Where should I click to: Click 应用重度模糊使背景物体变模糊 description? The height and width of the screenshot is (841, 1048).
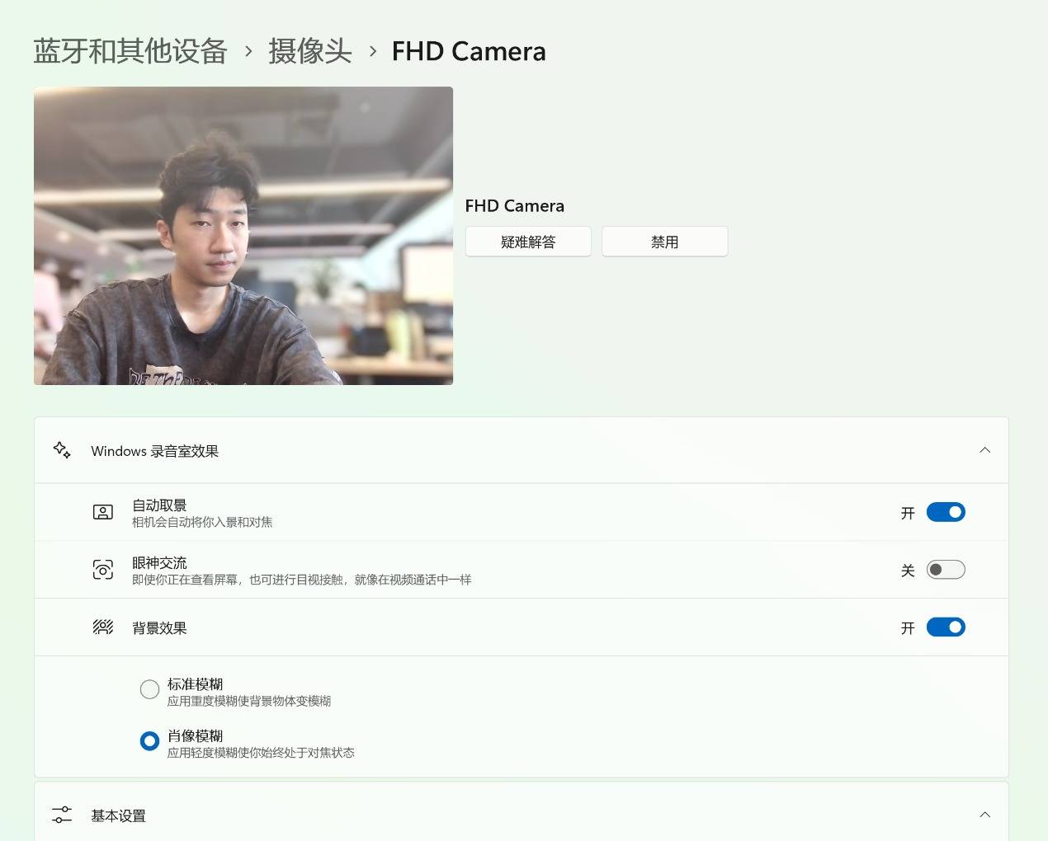pos(249,701)
